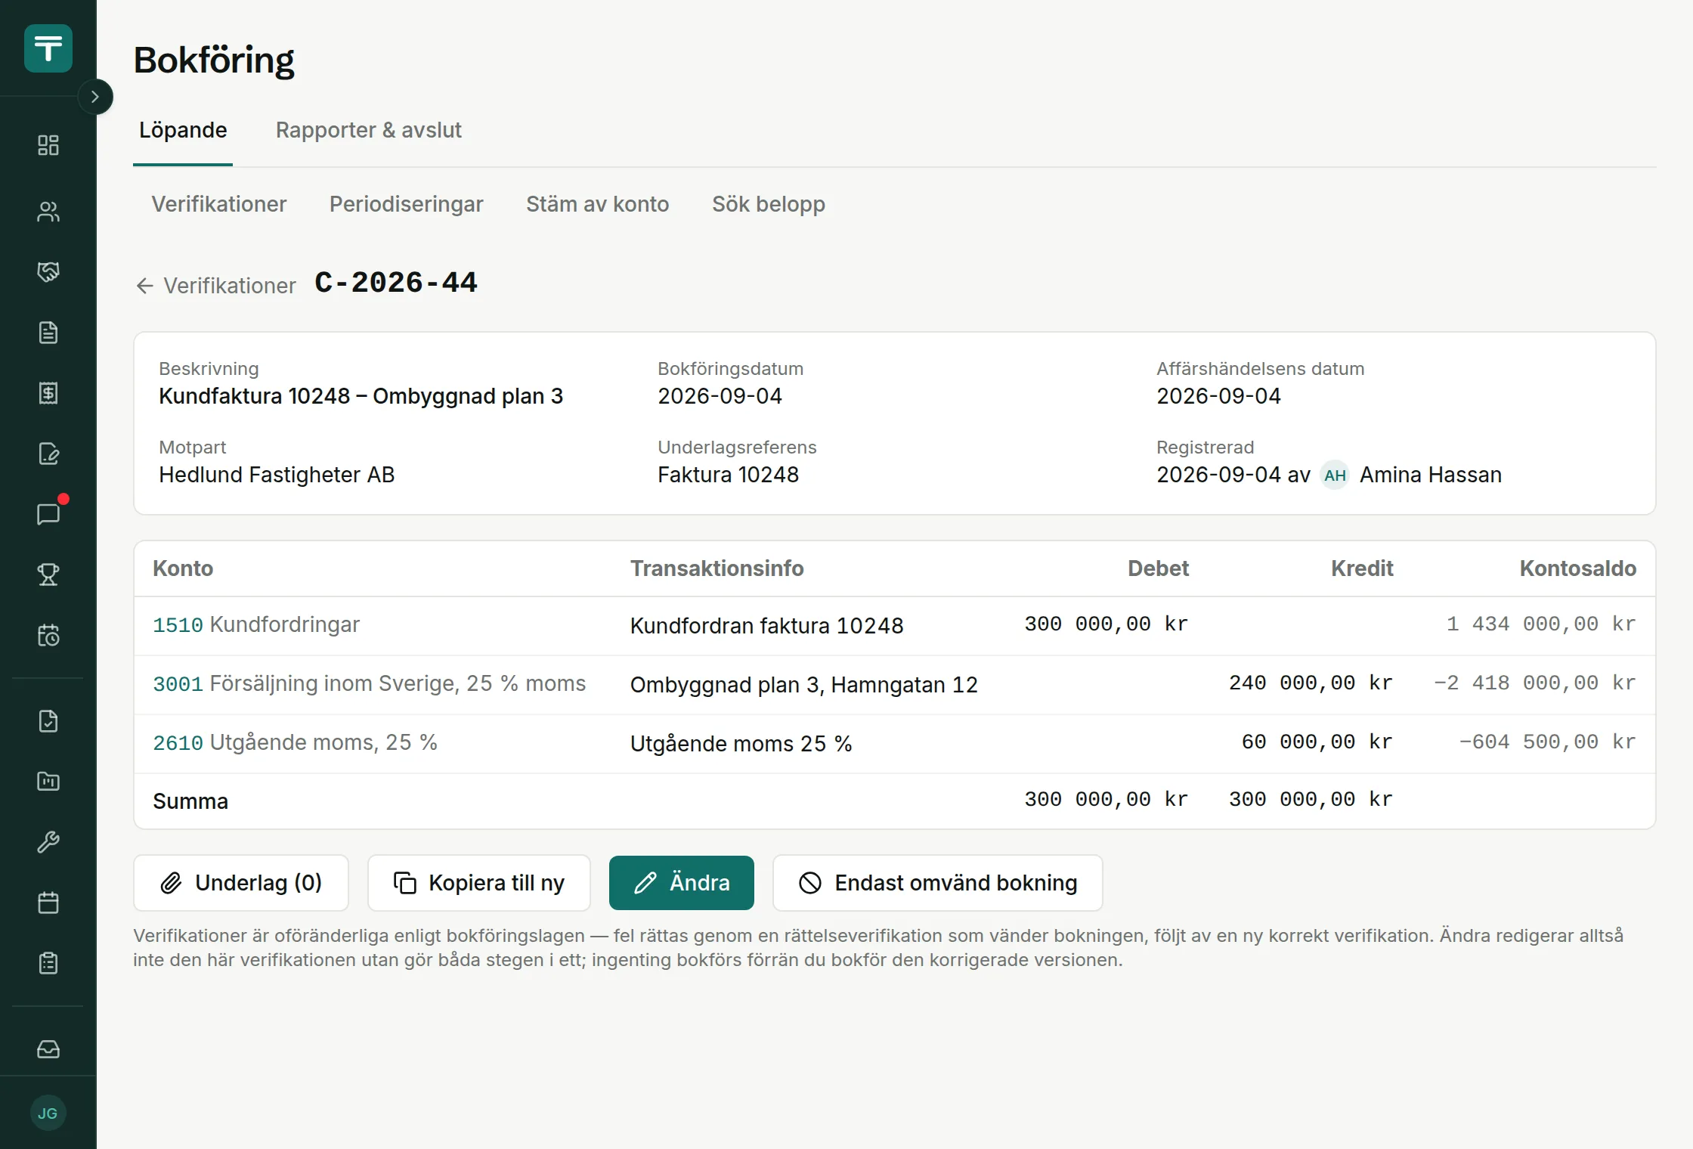Click the Faktura 10248 underlagsreferens value
The width and height of the screenshot is (1693, 1149).
click(728, 475)
